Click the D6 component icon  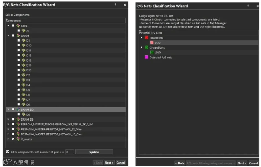[23, 94]
